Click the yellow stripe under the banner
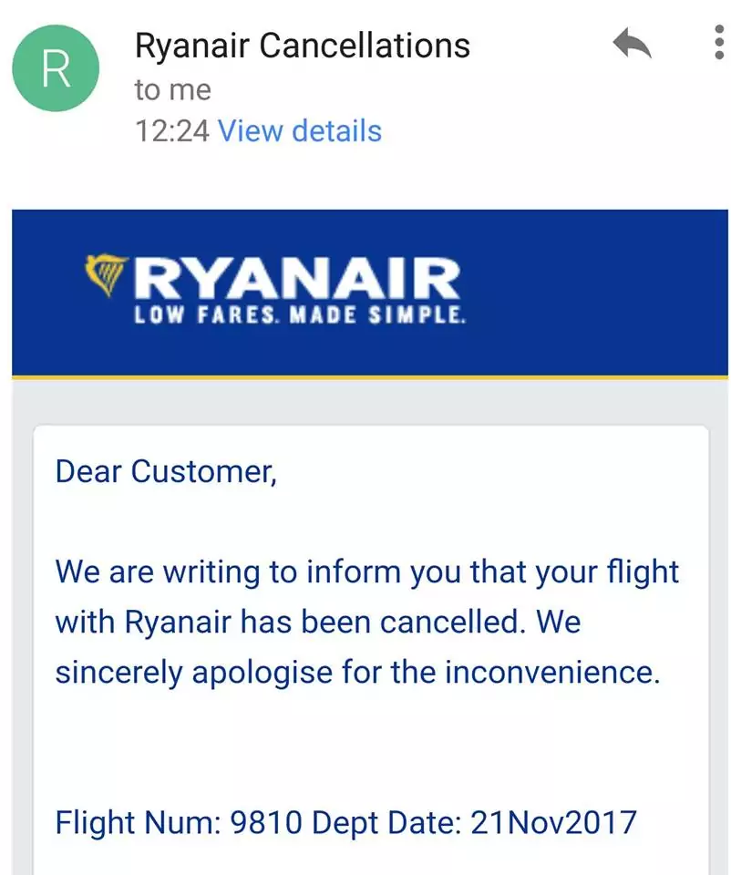Screen dimensions: 731x875 click(x=370, y=377)
